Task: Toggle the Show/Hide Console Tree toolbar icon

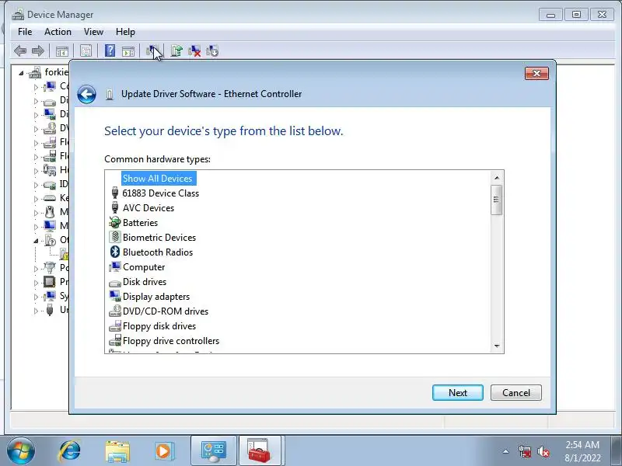Action: pyautogui.click(x=62, y=51)
